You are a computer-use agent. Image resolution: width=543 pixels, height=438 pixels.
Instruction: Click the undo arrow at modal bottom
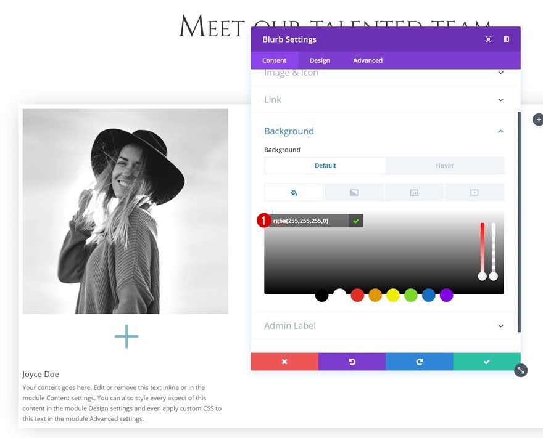(352, 362)
